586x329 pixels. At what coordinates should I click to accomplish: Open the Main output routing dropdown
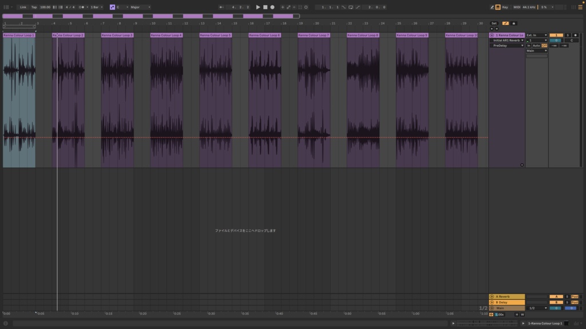tap(537, 51)
